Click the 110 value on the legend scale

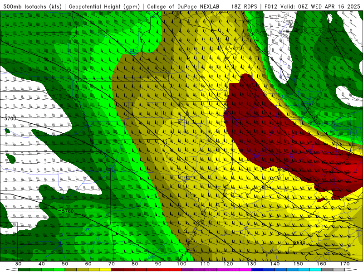pyautogui.click(x=205, y=264)
